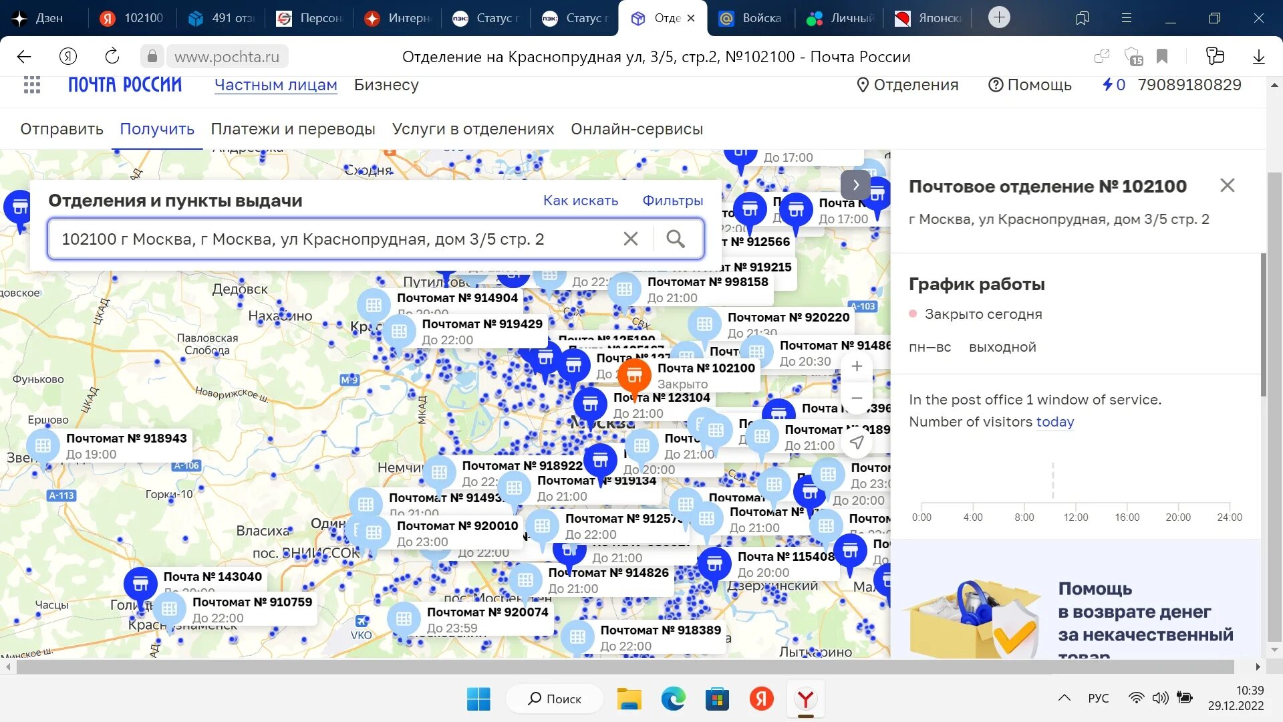The width and height of the screenshot is (1283, 722).
Task: Open Услуги в отделениях menu
Action: click(473, 129)
